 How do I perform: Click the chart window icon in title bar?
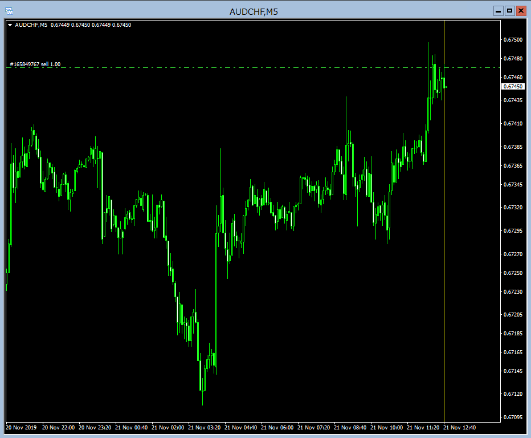[x=9, y=11]
